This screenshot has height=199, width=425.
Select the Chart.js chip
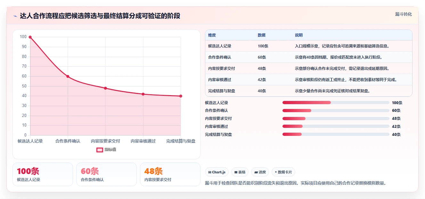[x=217, y=172]
